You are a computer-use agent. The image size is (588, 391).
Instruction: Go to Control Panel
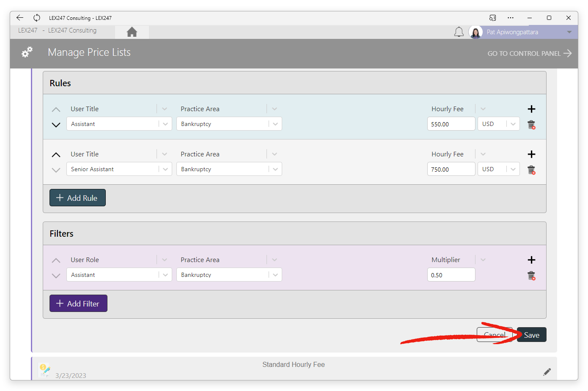(529, 53)
